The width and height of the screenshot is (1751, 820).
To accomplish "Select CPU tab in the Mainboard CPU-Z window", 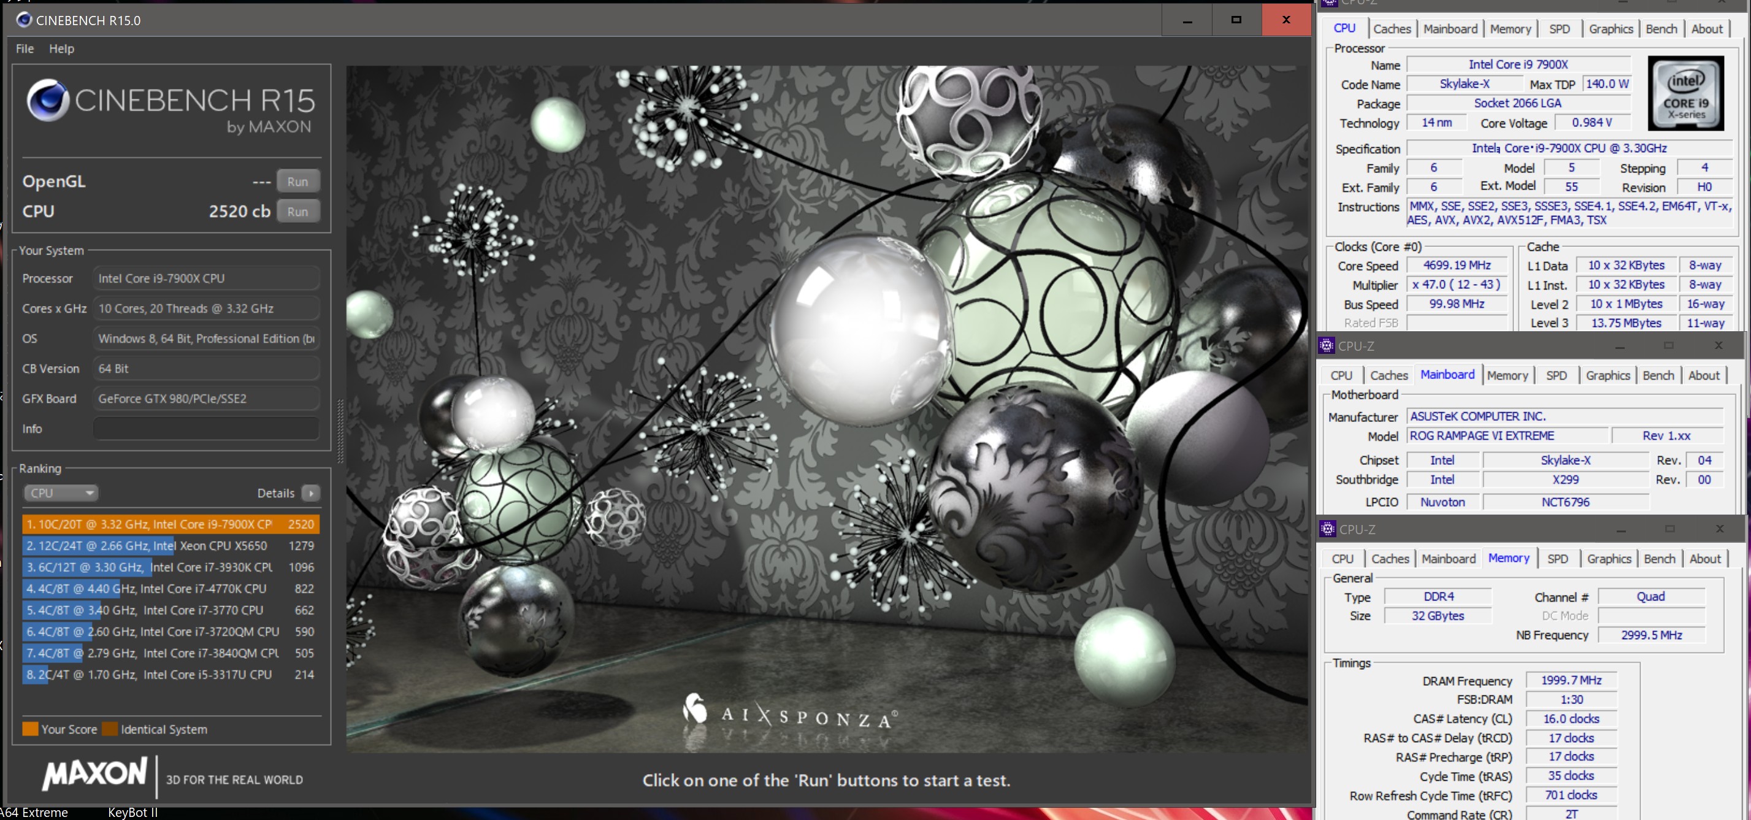I will point(1341,375).
